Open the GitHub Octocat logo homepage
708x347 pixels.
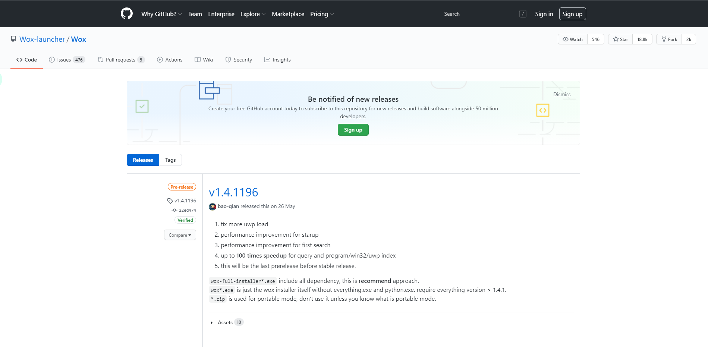127,14
